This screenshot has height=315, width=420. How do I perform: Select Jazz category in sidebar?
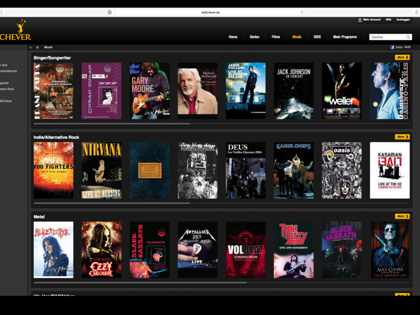[x=4, y=65]
